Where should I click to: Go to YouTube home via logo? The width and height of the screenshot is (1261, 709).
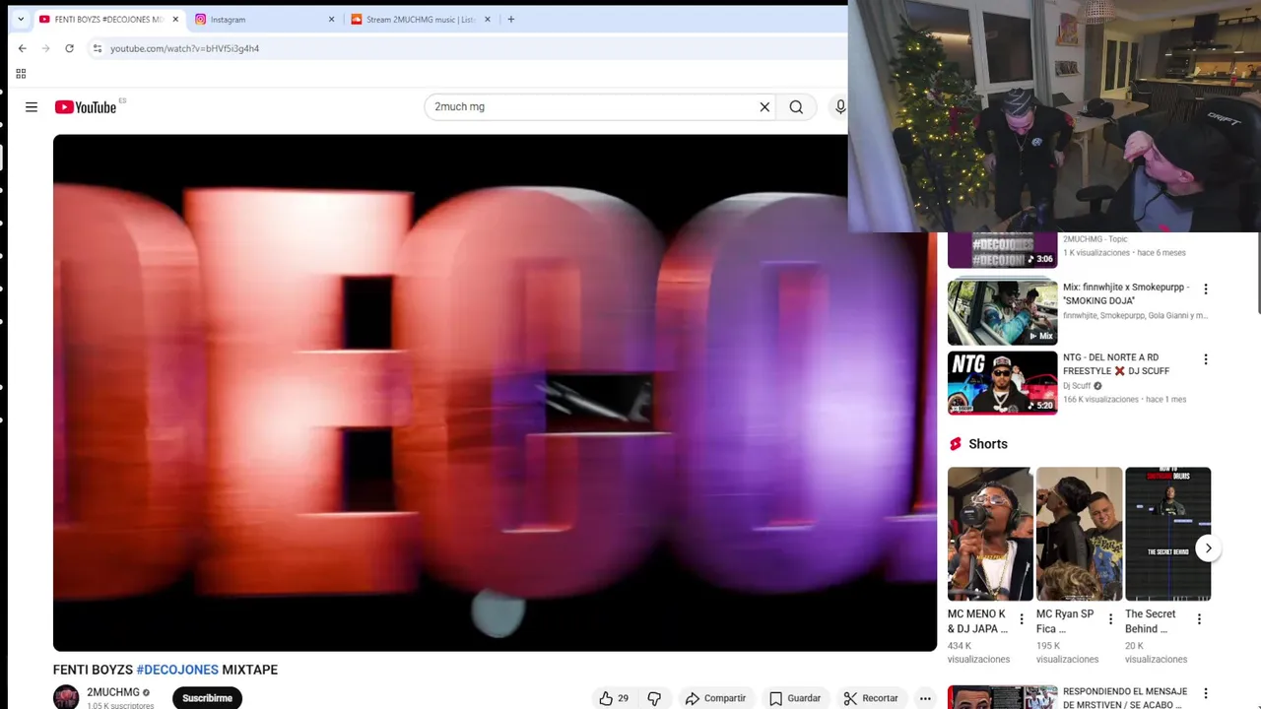pyautogui.click(x=86, y=107)
